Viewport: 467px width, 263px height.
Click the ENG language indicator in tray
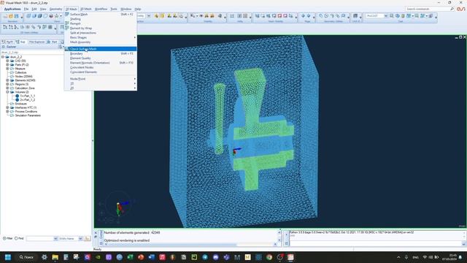[x=415, y=257]
